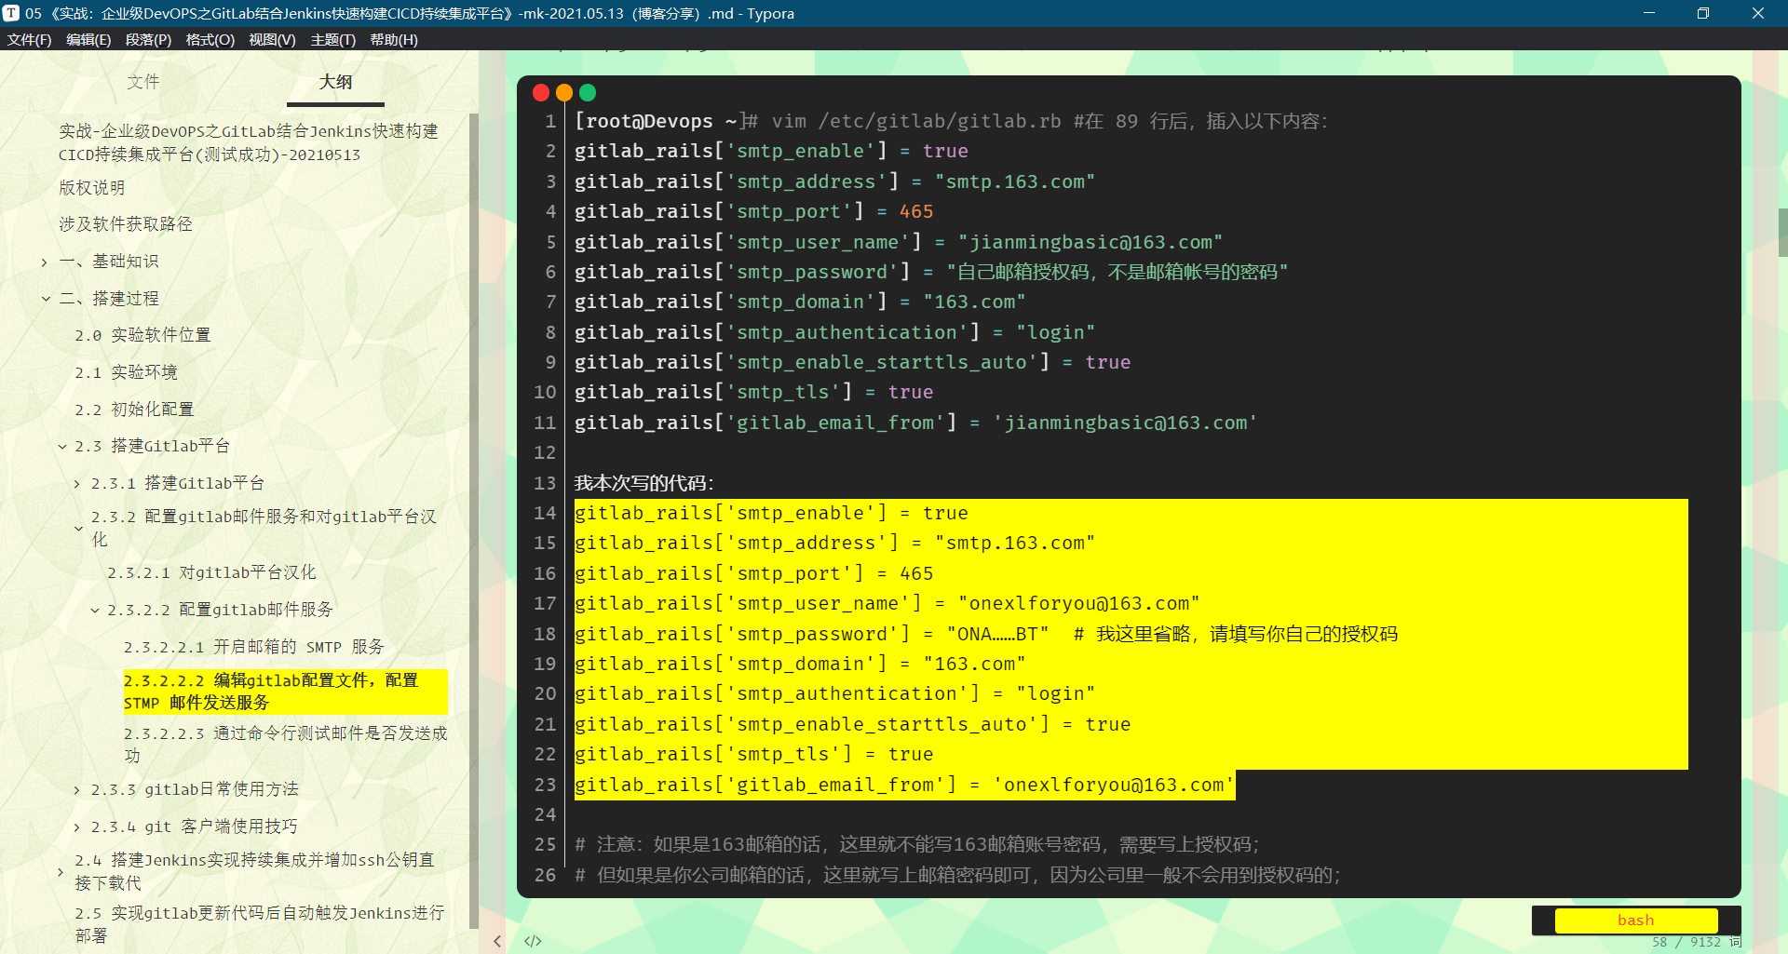This screenshot has width=1788, height=954.
Task: Restore down the Typora window
Action: coord(1702,13)
